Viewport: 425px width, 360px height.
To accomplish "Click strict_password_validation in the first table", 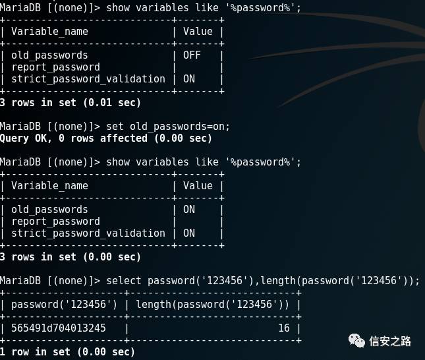I will coord(88,79).
